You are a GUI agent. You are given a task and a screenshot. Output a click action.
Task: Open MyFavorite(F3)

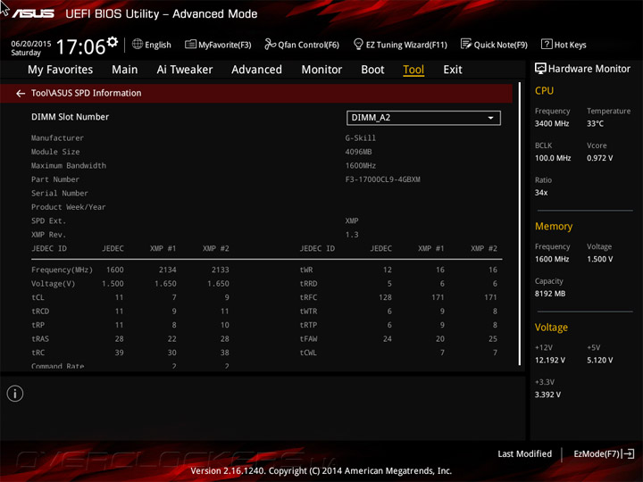[x=218, y=45]
